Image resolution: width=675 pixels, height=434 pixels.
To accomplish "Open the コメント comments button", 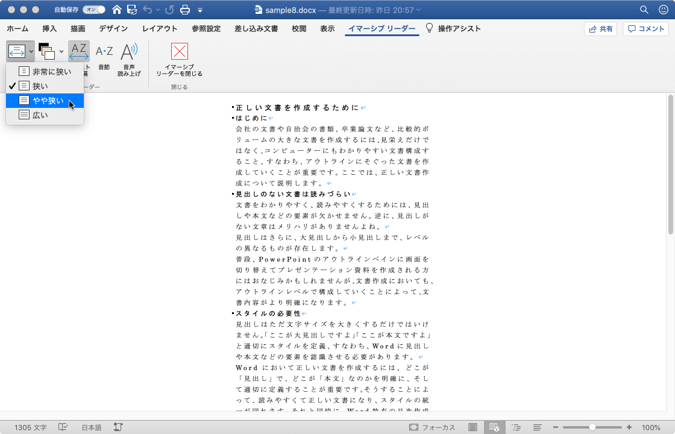I will click(645, 29).
